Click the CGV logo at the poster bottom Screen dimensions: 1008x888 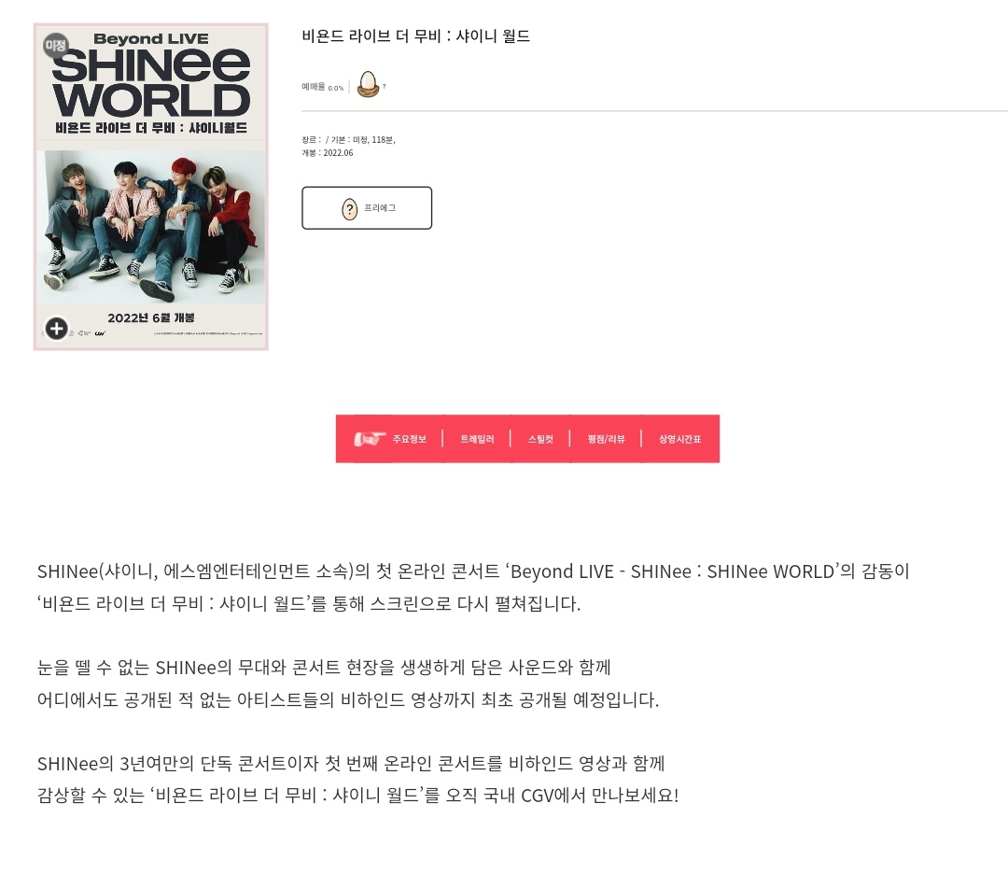(x=100, y=333)
